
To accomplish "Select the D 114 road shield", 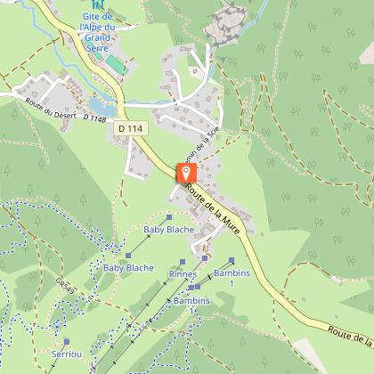I will click(x=131, y=128).
